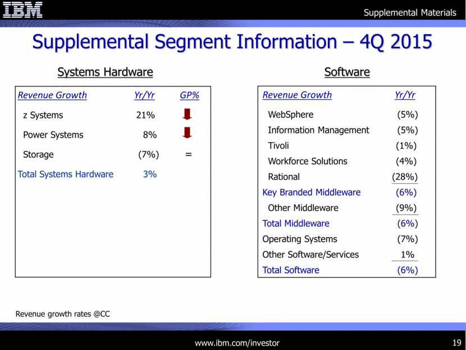The width and height of the screenshot is (466, 350).
Task: Select the Tivoli row label
Action: [278, 146]
